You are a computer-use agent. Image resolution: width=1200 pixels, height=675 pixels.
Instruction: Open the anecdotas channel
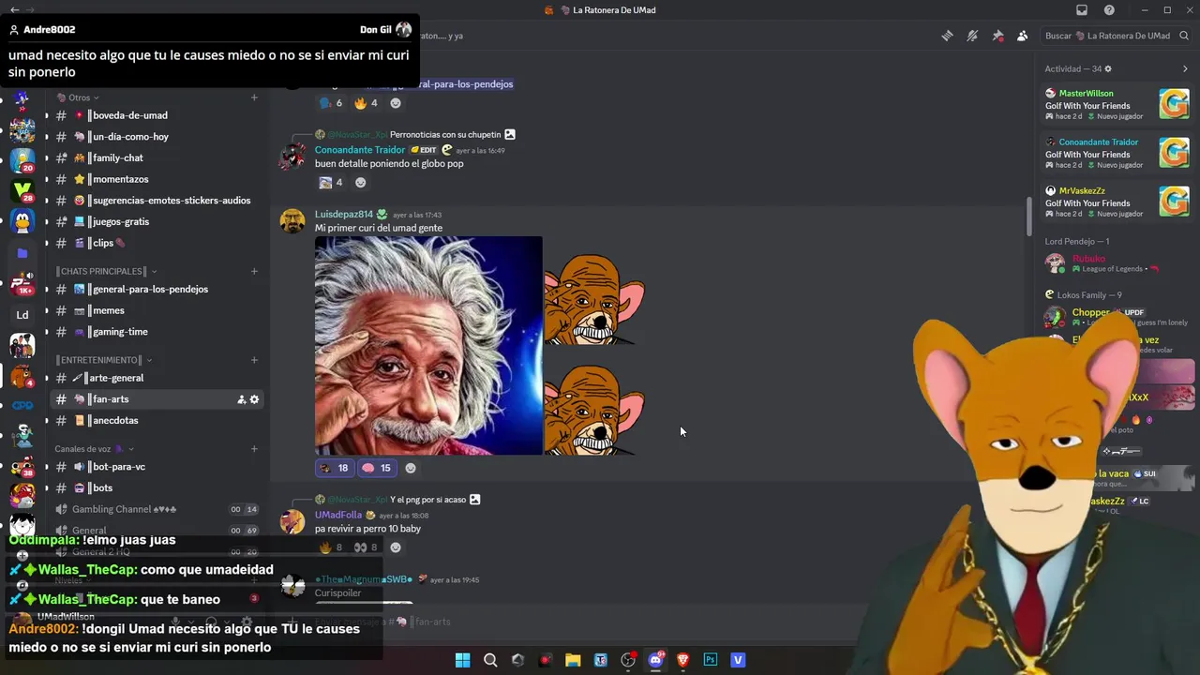tap(157, 420)
